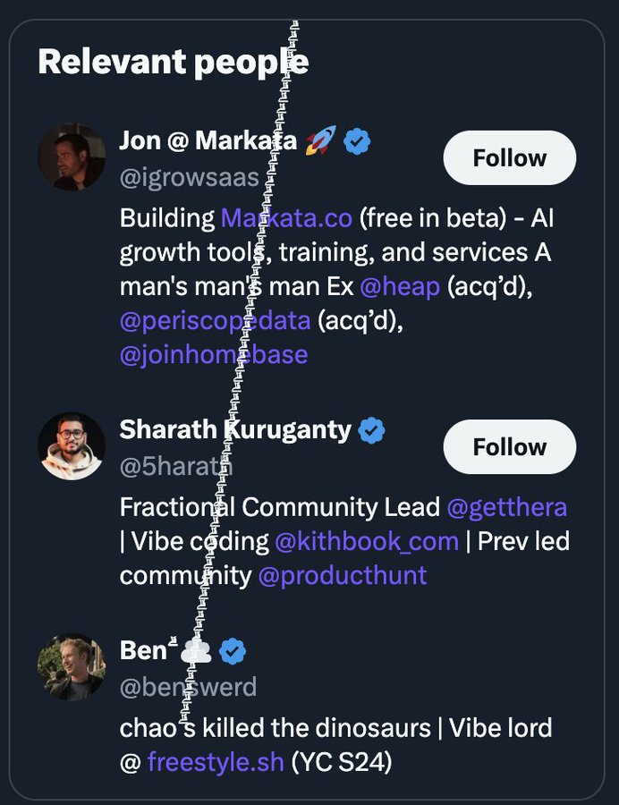
Task: Open the @getthera mention link
Action: tap(506, 507)
